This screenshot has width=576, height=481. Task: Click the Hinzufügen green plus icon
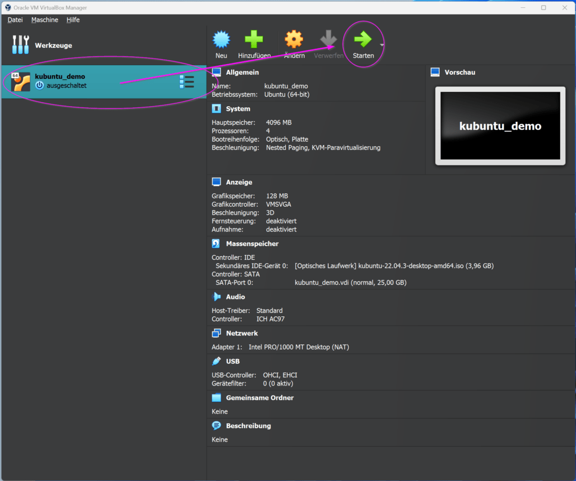point(254,39)
